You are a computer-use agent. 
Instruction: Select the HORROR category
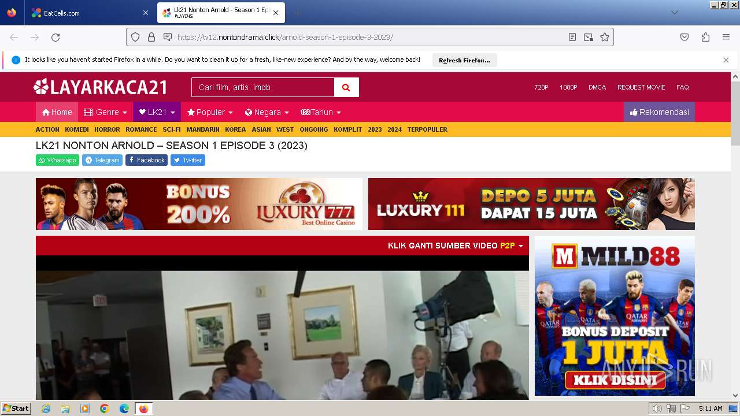click(x=107, y=129)
